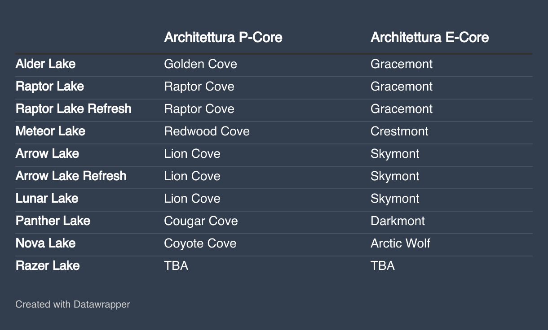Click the Crestmont cell
Viewport: 548px width, 330px height.
click(399, 131)
